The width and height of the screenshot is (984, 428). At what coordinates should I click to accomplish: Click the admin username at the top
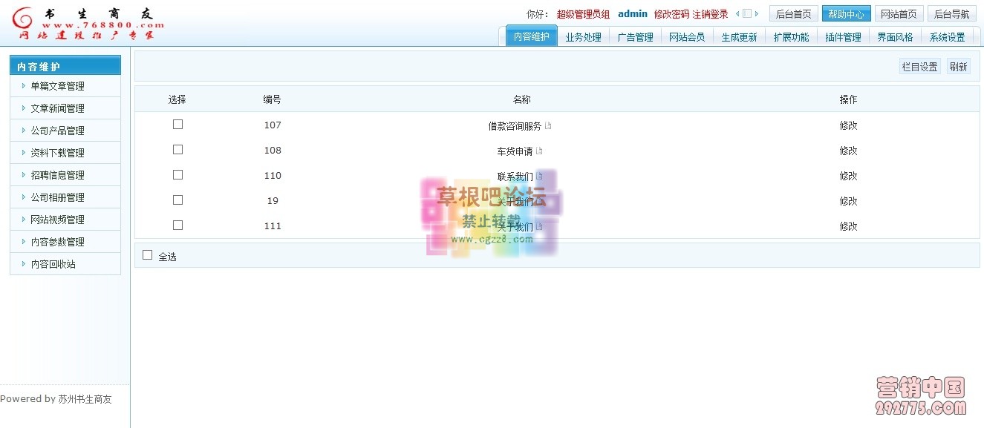633,13
